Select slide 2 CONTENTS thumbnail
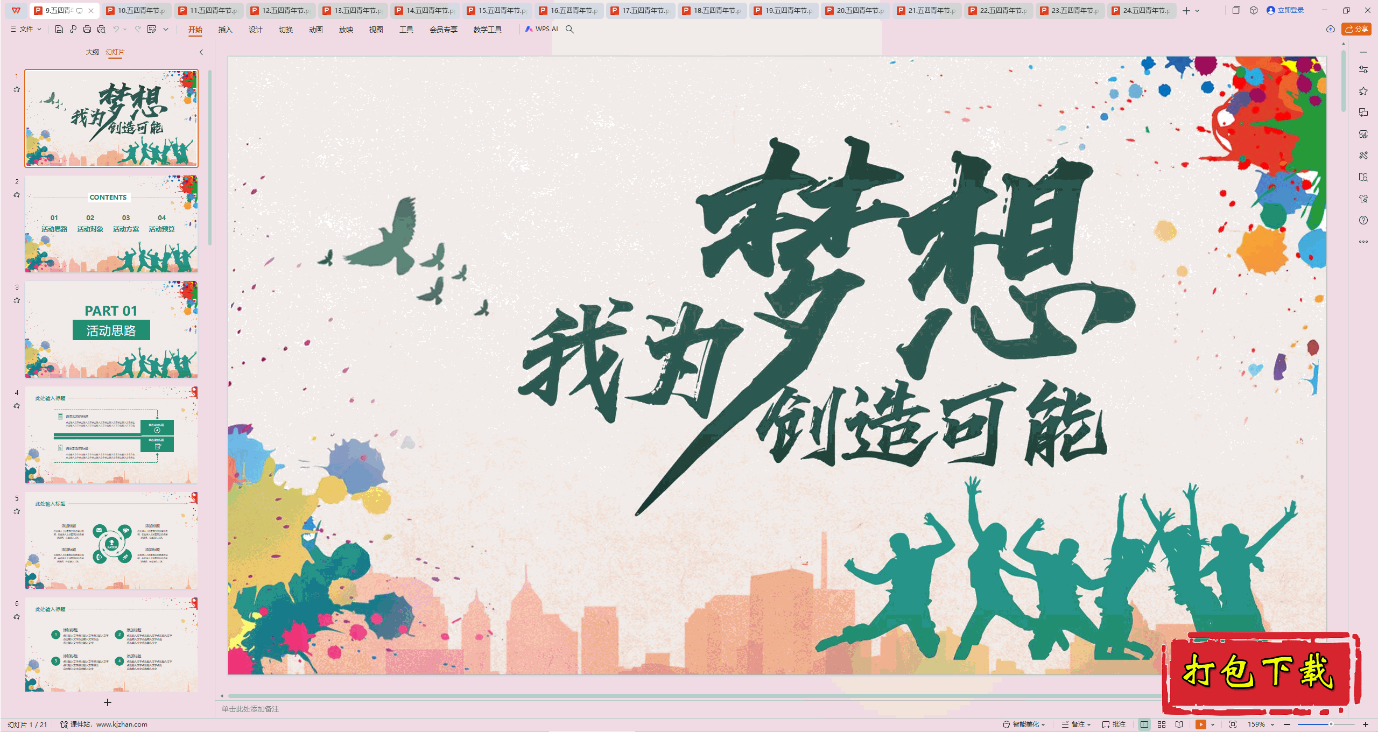The width and height of the screenshot is (1378, 732). 111,224
